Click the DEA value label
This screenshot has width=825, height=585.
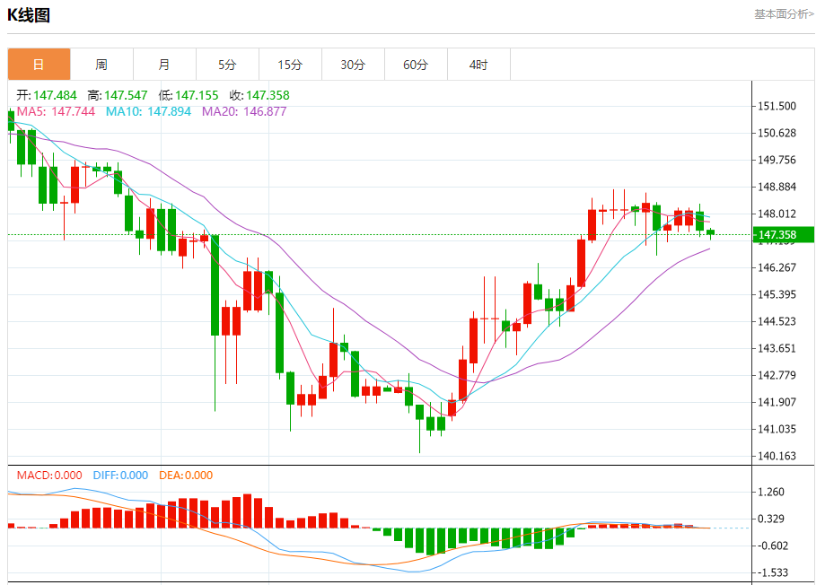point(186,476)
